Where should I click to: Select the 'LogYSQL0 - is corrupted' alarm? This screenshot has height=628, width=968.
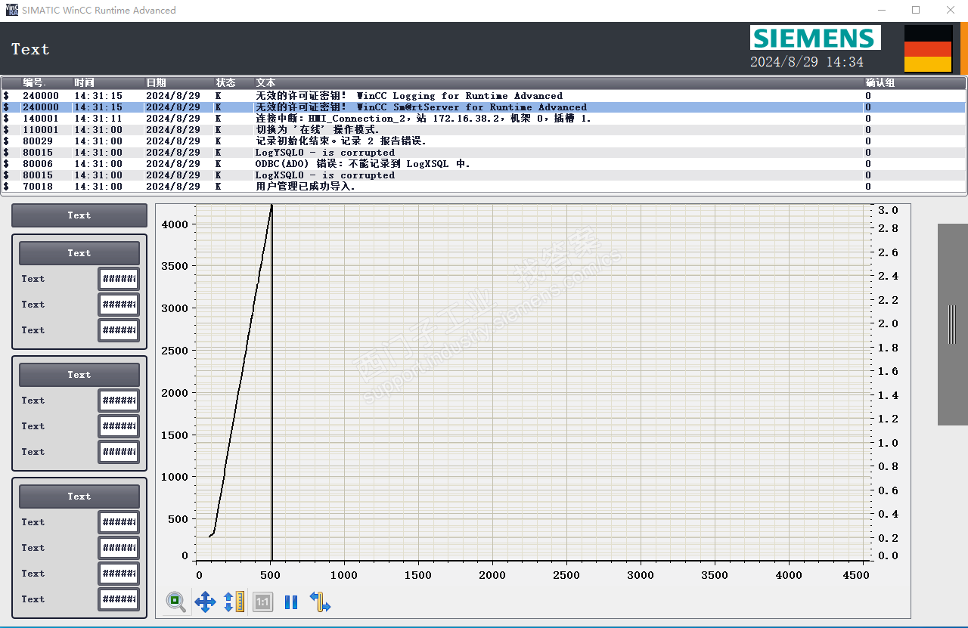pos(484,153)
